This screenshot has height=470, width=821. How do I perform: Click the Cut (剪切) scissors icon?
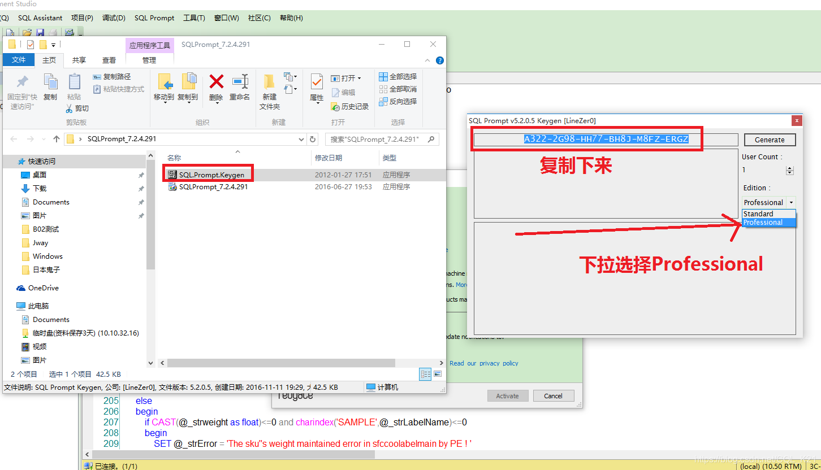70,108
